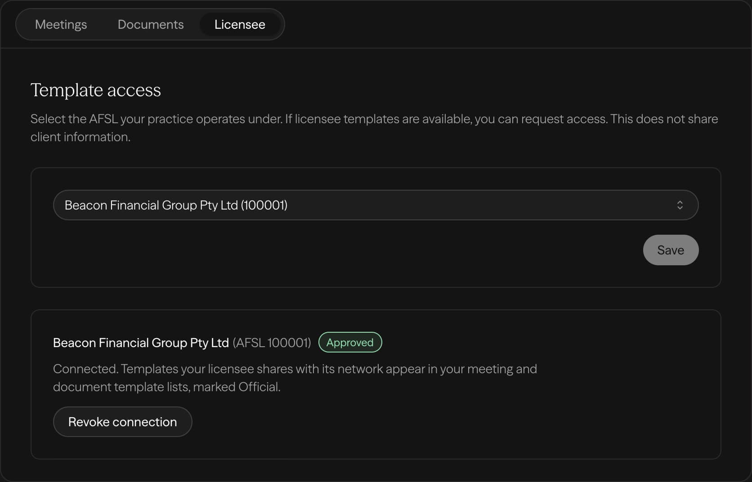
Task: Click the '(AFSL 100001)' label
Action: [272, 343]
